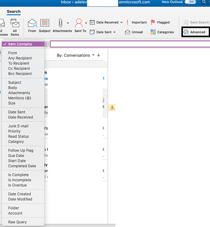
Task: Filter by Important exclamation icon
Action: pyautogui.click(x=127, y=22)
